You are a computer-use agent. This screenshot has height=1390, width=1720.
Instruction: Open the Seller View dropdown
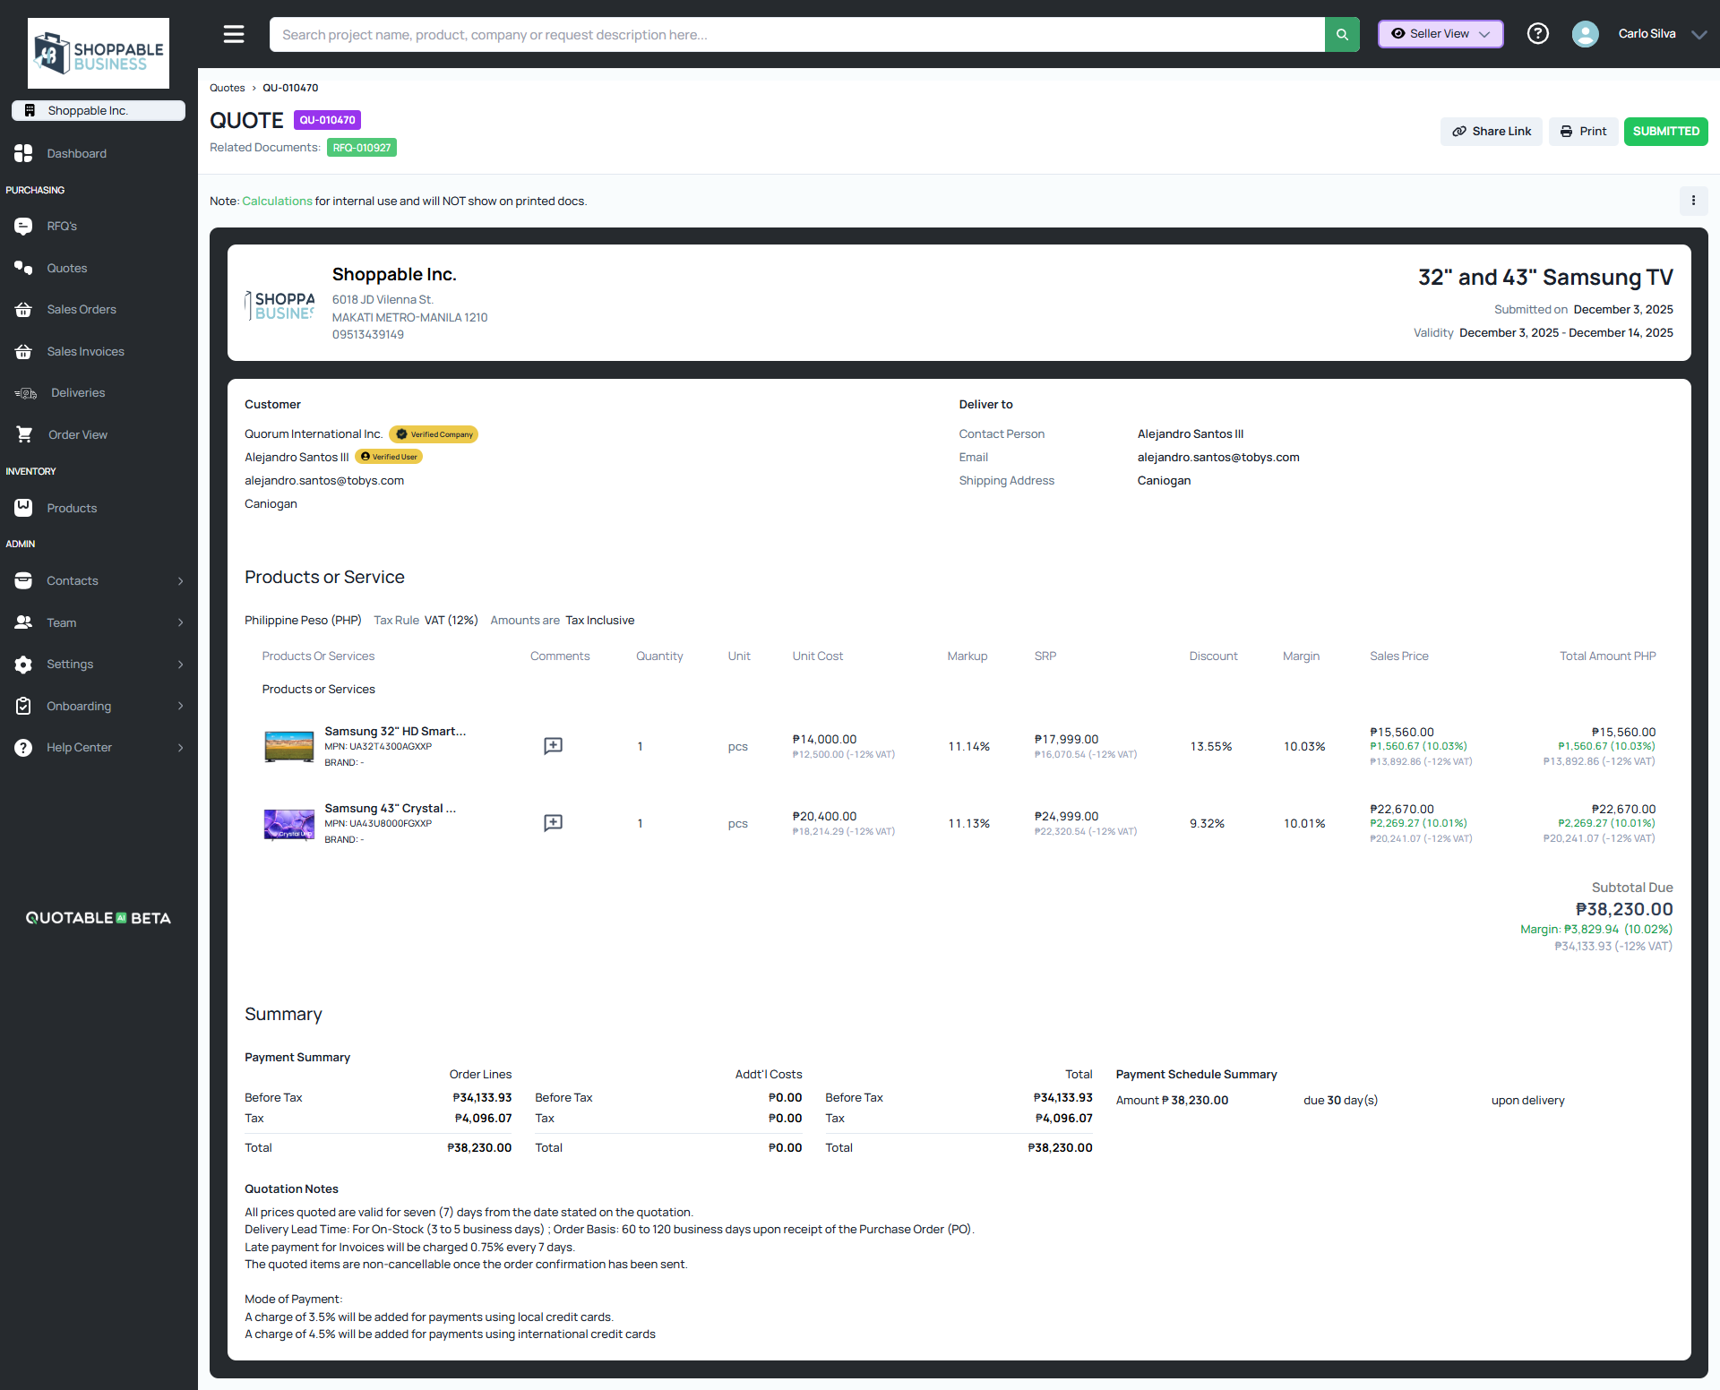pyautogui.click(x=1440, y=34)
